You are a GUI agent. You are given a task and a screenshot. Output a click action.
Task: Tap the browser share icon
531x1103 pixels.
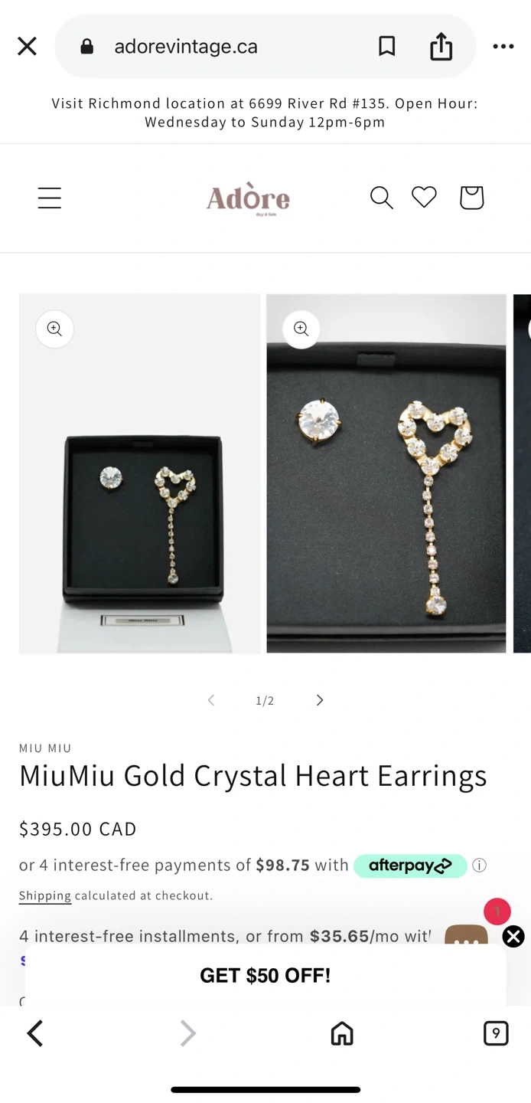441,47
